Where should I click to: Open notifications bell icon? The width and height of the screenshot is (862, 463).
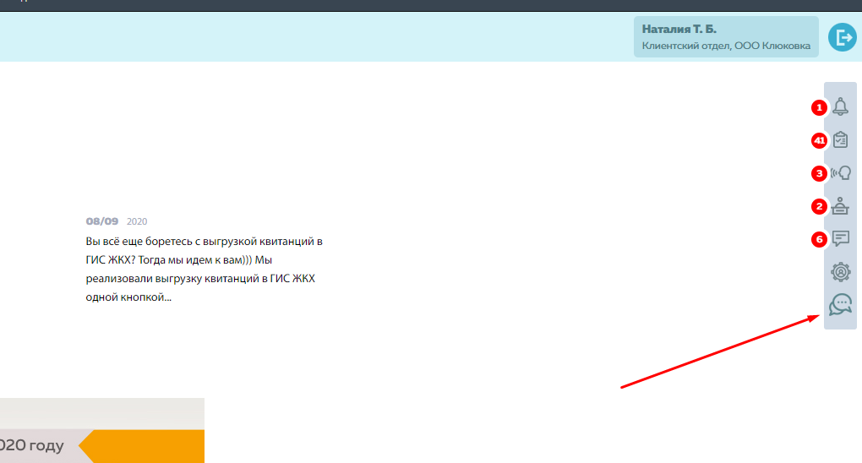click(x=840, y=106)
